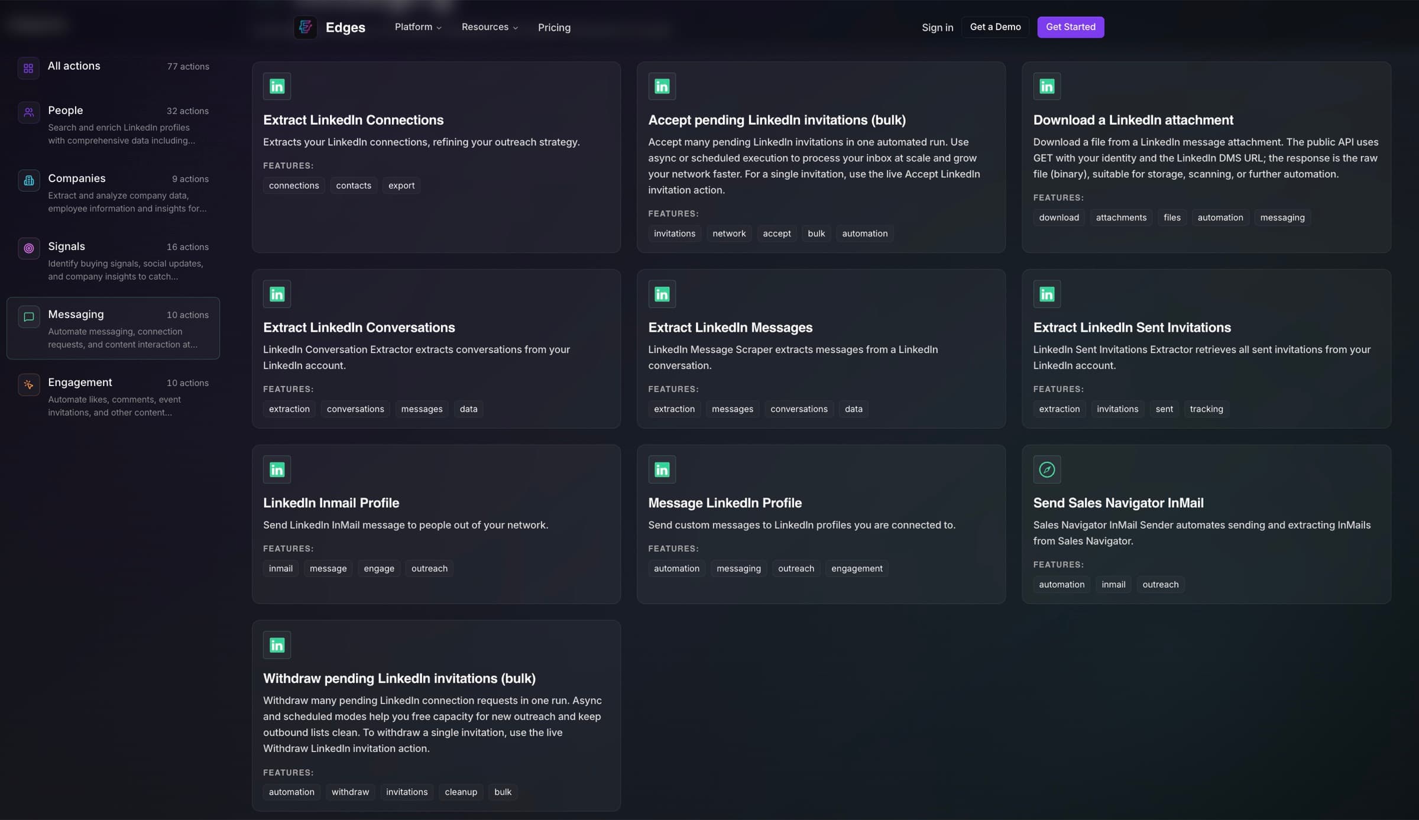Click LinkedIn icon on Download a LinkedIn attachment card

point(1047,86)
